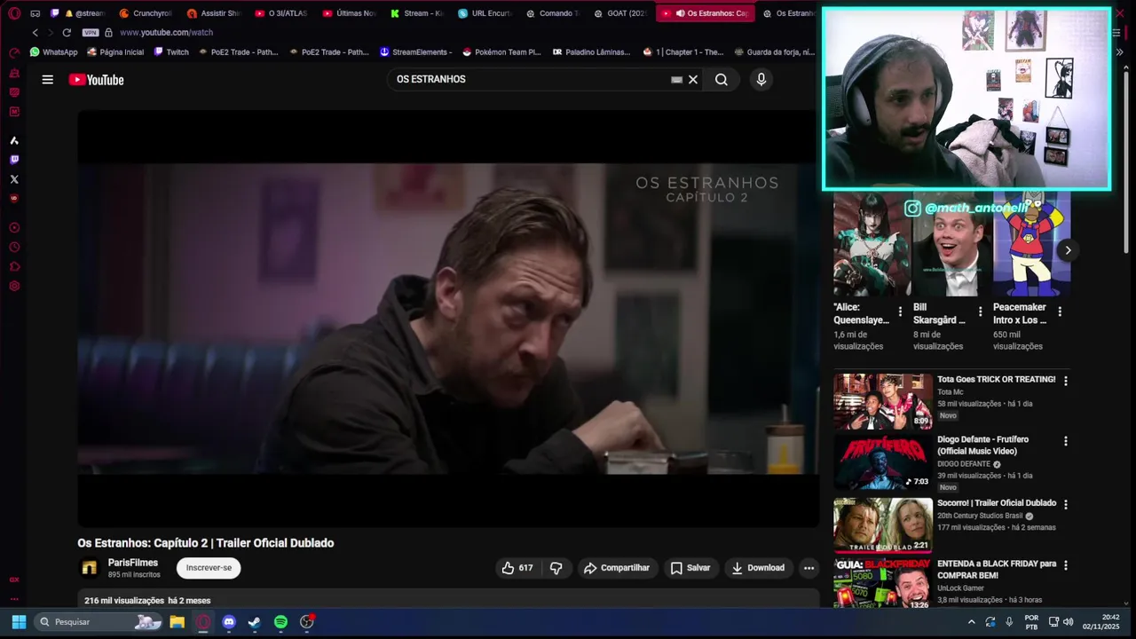Switch to the GOAT (202 tab

[619, 13]
